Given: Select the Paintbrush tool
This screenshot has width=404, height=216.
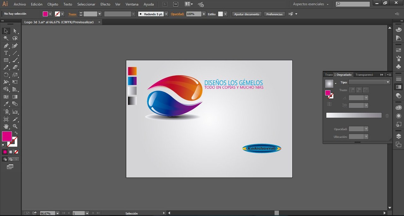Looking at the screenshot, I should 15,60.
